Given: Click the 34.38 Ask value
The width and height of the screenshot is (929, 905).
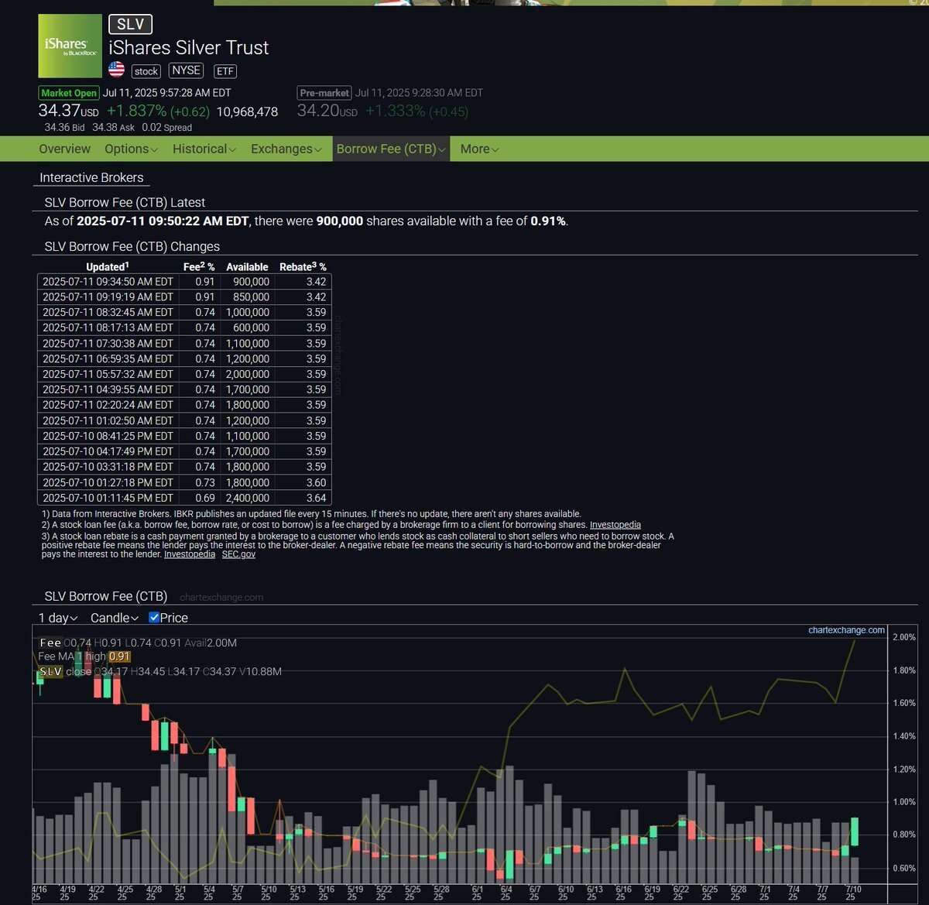Looking at the screenshot, I should click(x=113, y=127).
